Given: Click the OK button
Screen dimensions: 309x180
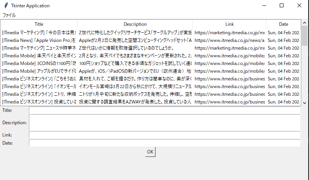Looking at the screenshot, I should point(150,152).
